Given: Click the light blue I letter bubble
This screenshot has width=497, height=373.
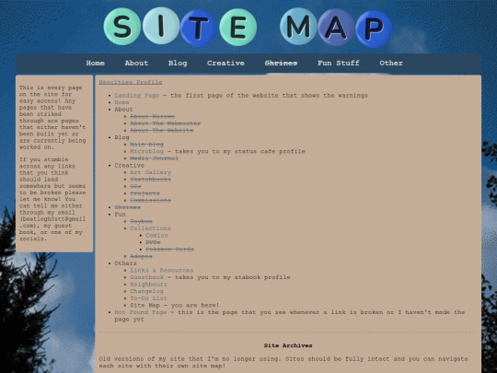Looking at the screenshot, I should [161, 26].
